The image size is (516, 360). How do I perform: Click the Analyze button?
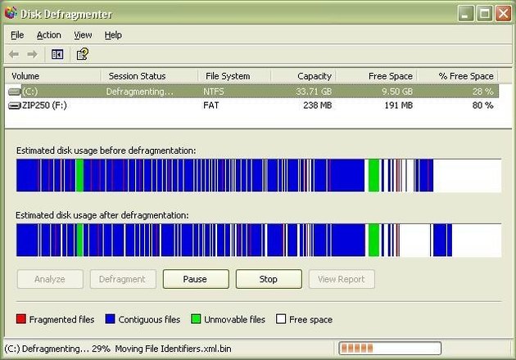click(x=50, y=279)
